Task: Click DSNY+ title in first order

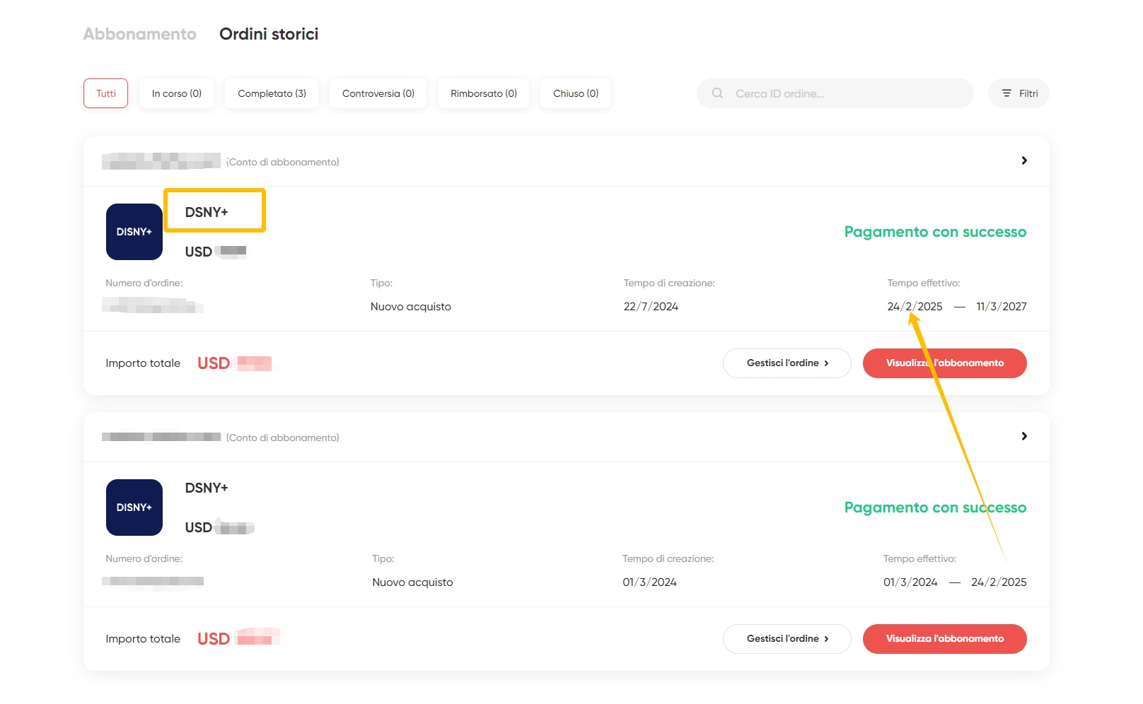Action: [x=207, y=212]
